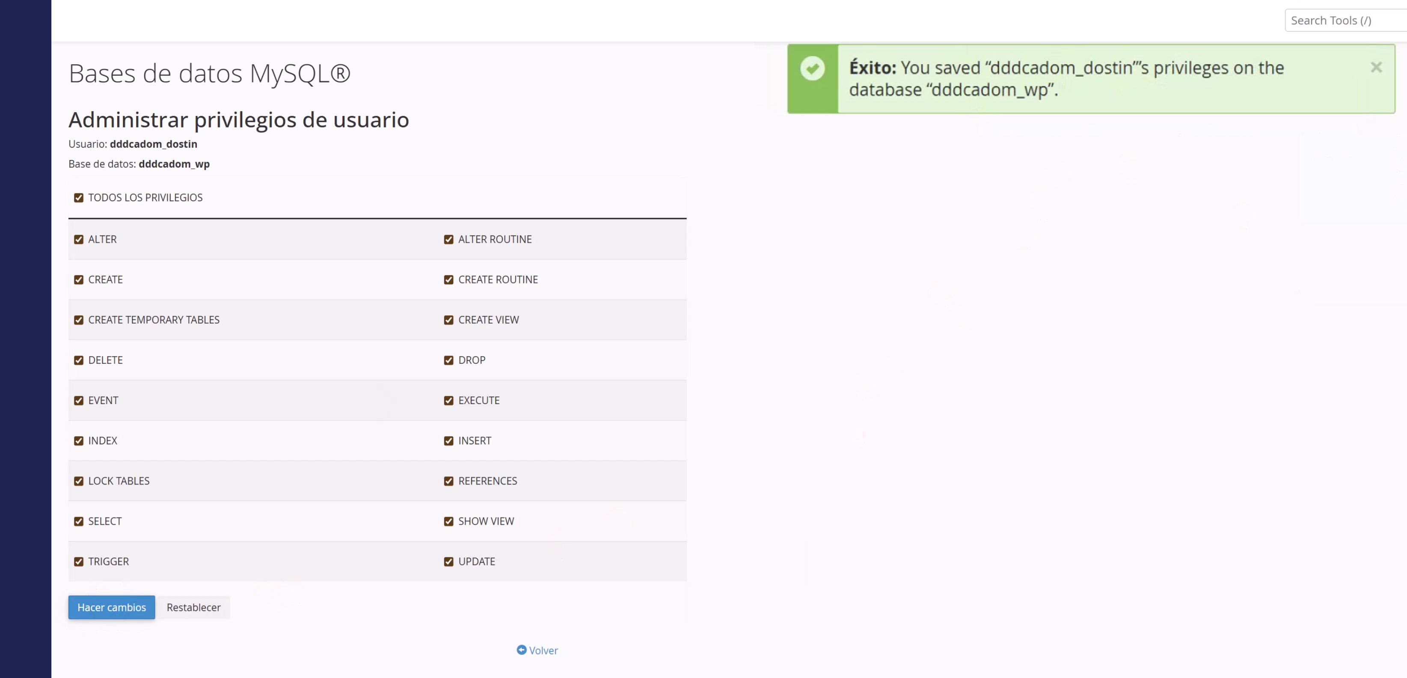1407x678 pixels.
Task: Uncheck the CREATE VIEW privilege
Action: [448, 320]
